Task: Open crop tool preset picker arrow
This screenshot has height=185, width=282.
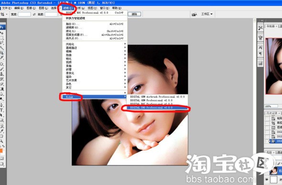Action: [x=7, y=14]
